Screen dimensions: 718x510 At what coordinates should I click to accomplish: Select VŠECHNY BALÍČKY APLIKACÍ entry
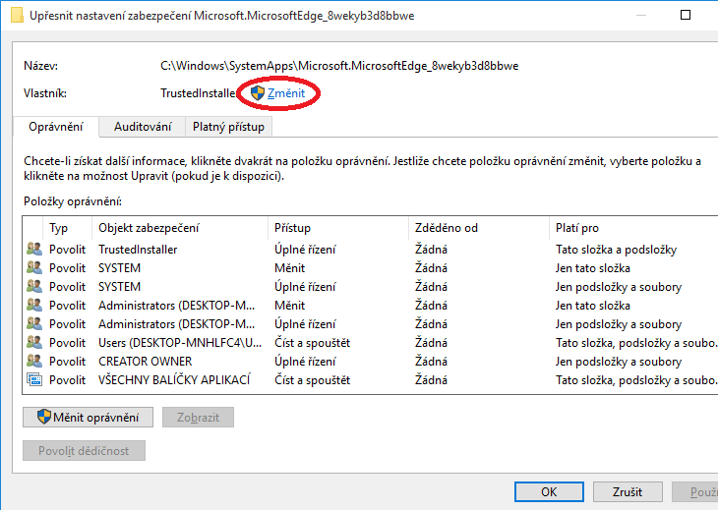(371, 380)
